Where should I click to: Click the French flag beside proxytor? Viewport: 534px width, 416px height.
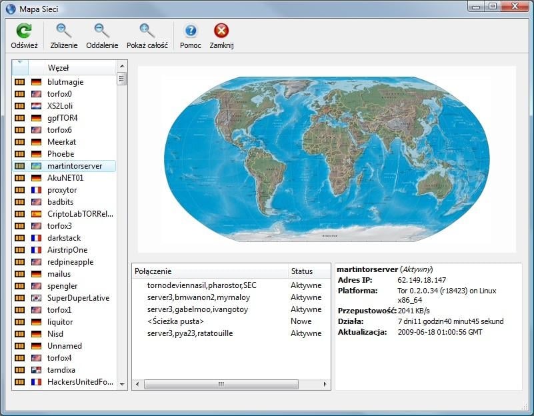tap(37, 190)
